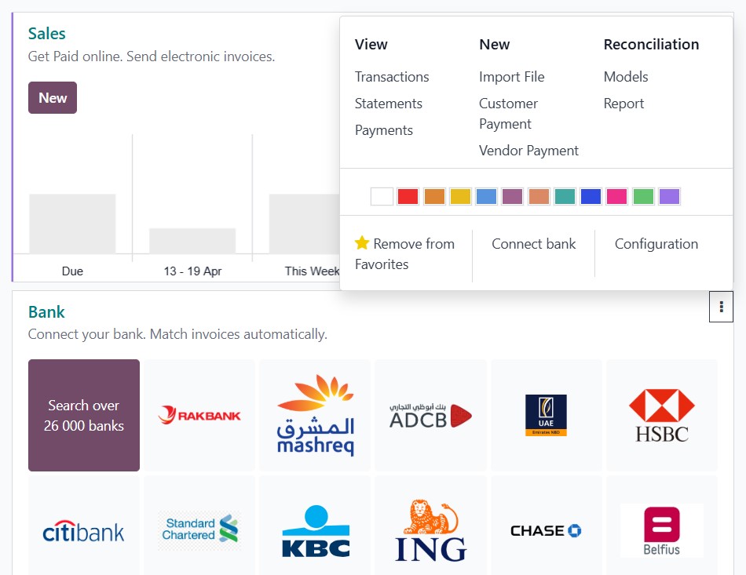Set the card color to orange

pos(434,196)
